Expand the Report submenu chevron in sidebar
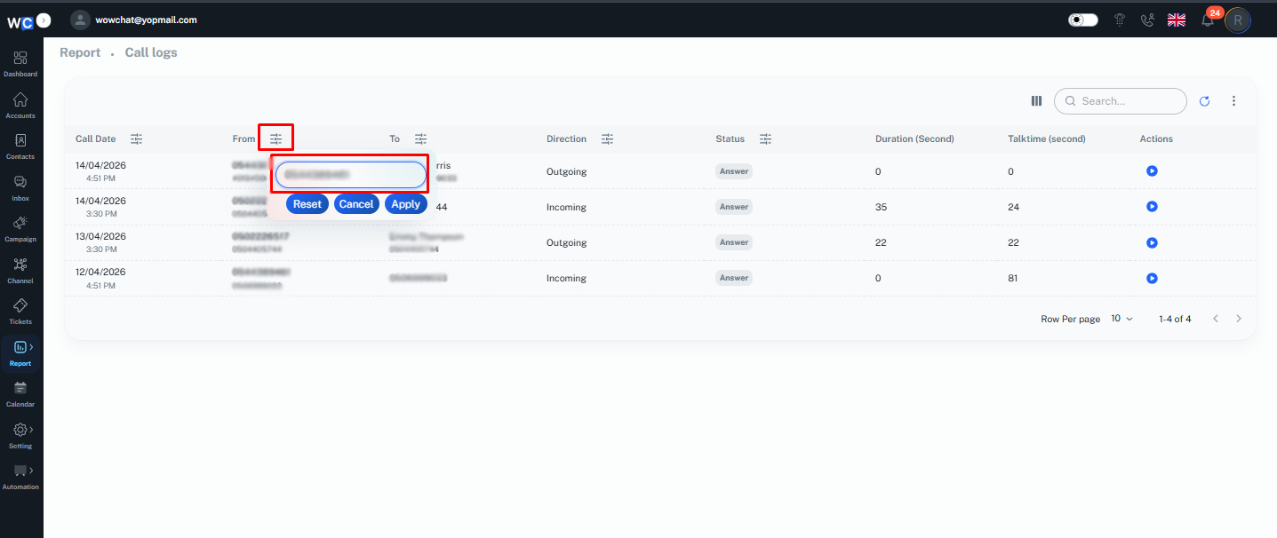1277x538 pixels. pyautogui.click(x=31, y=347)
